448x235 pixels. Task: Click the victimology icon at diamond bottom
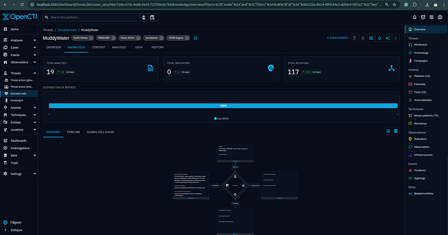(235, 195)
